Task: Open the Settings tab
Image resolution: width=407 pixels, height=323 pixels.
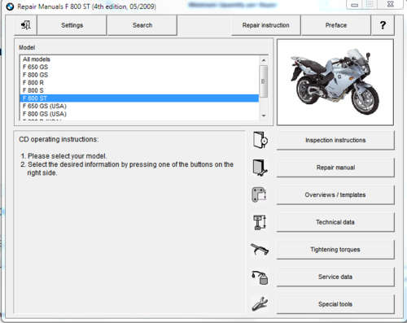Action: pos(72,25)
